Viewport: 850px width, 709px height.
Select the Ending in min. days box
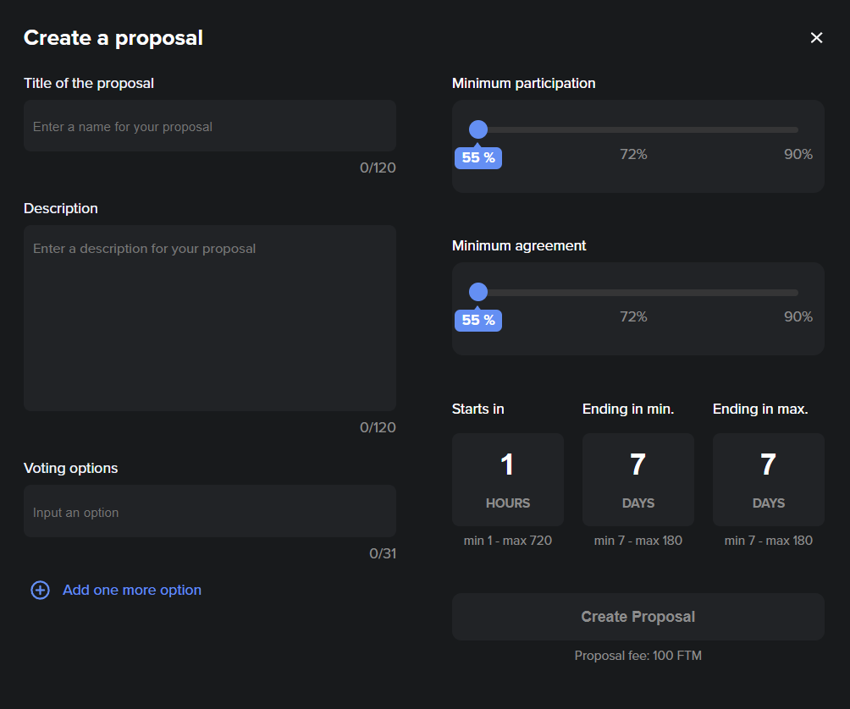pyautogui.click(x=637, y=480)
